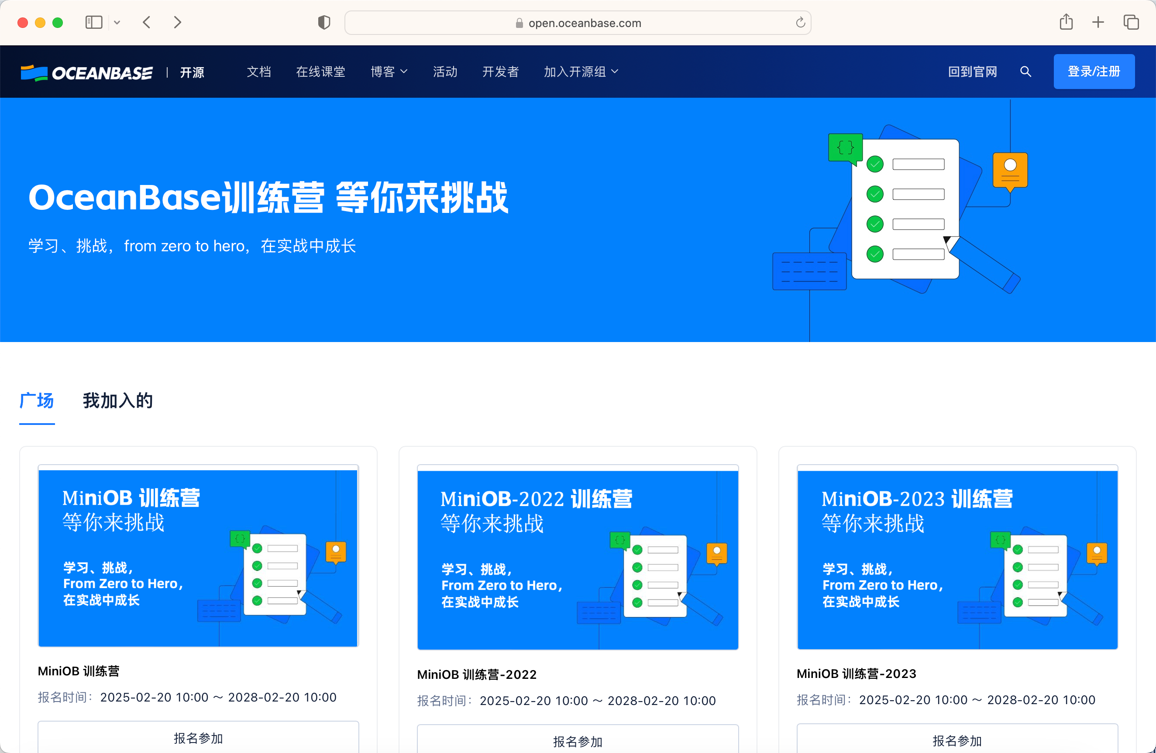Click the Safari sidebar toggle icon

coord(94,22)
